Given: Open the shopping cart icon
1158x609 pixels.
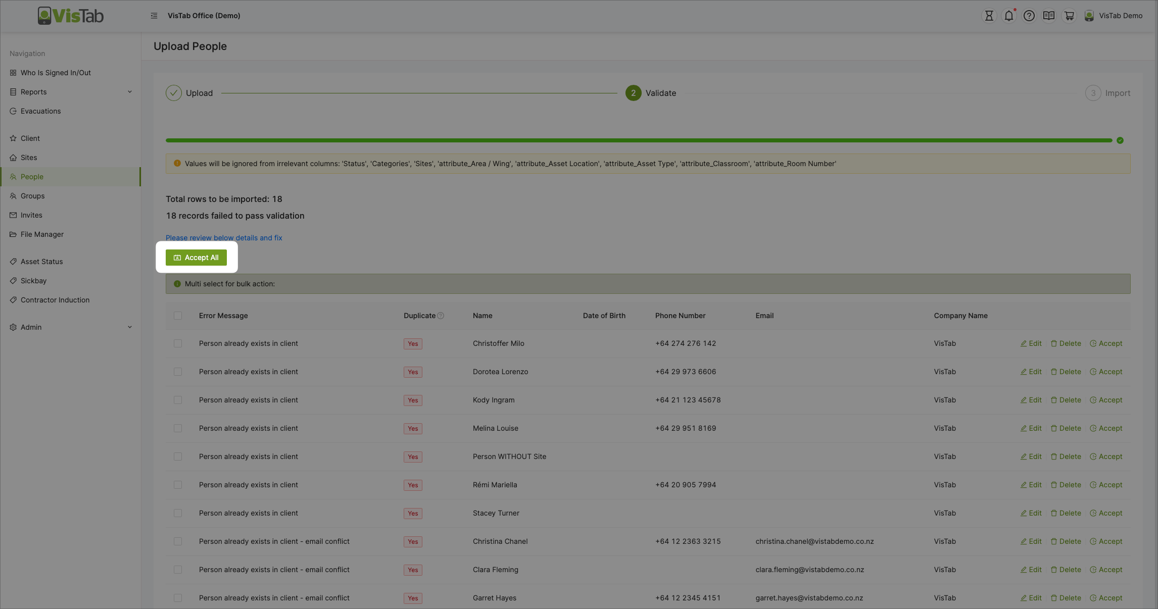Looking at the screenshot, I should pyautogui.click(x=1069, y=16).
